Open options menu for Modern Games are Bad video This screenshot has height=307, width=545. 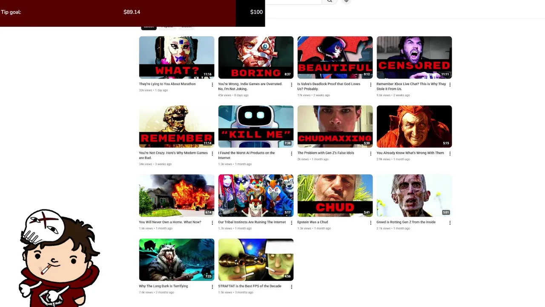point(212,153)
